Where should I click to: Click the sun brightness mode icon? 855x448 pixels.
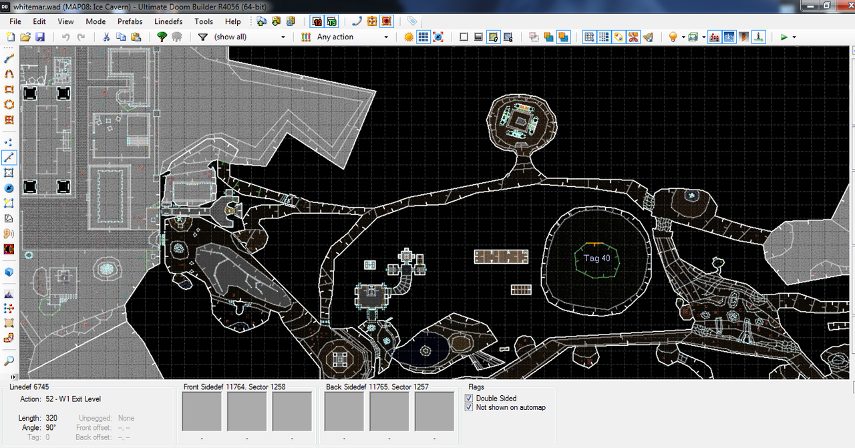(x=409, y=37)
